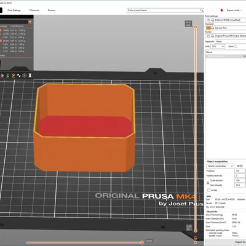Click the 'No errors detected' text
246x246 pixels.
point(215,207)
